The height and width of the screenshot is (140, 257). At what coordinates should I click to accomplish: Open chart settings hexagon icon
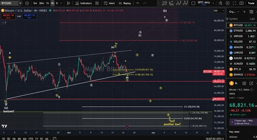[x=228, y=3]
